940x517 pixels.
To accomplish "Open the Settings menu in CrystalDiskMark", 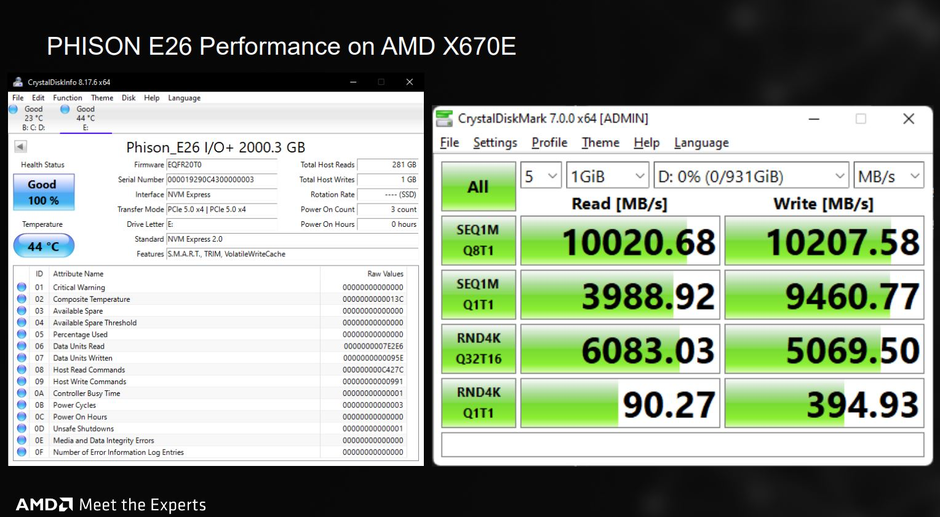I will (495, 143).
